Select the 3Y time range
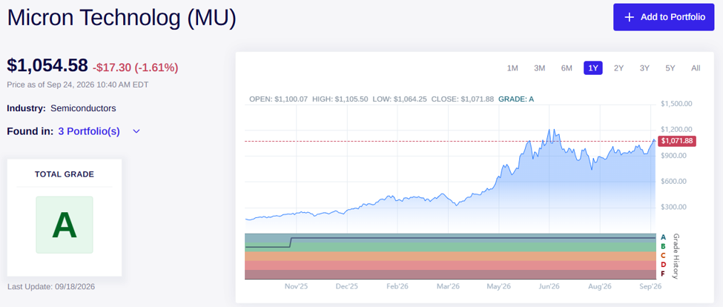 click(x=644, y=68)
